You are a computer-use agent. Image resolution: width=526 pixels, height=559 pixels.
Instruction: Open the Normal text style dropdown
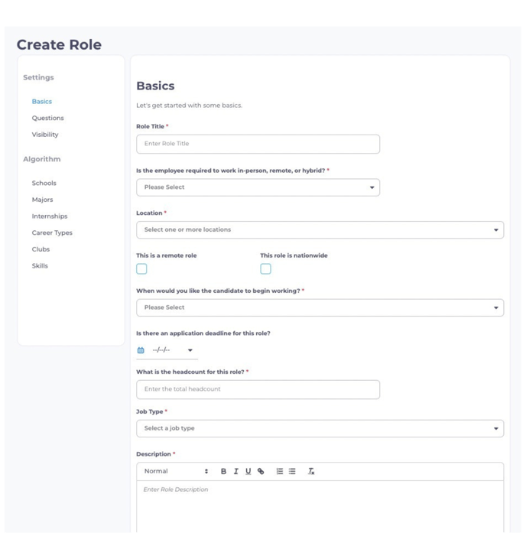pos(176,471)
